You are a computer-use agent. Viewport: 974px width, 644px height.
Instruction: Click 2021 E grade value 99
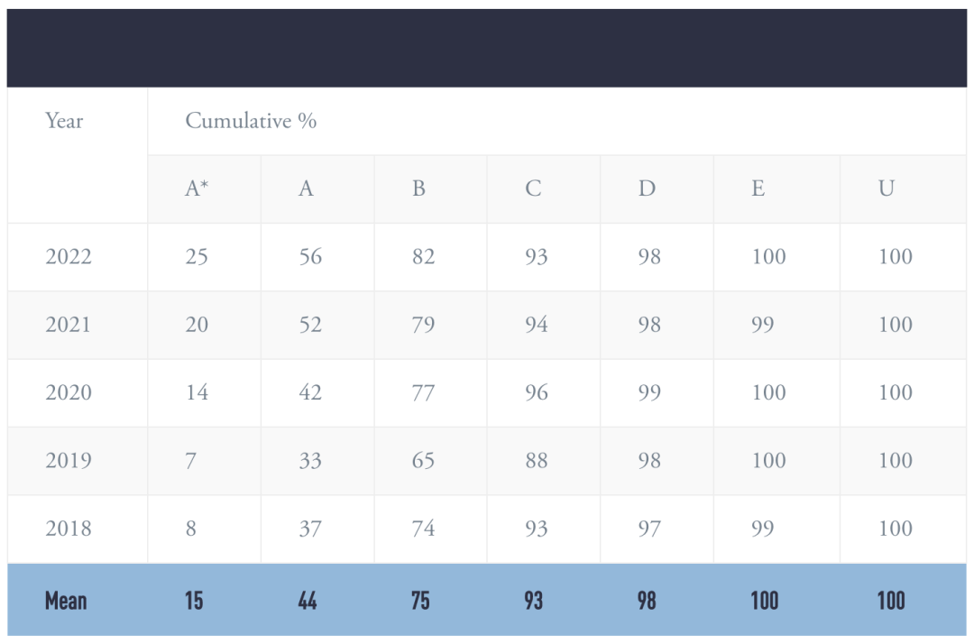pos(763,324)
